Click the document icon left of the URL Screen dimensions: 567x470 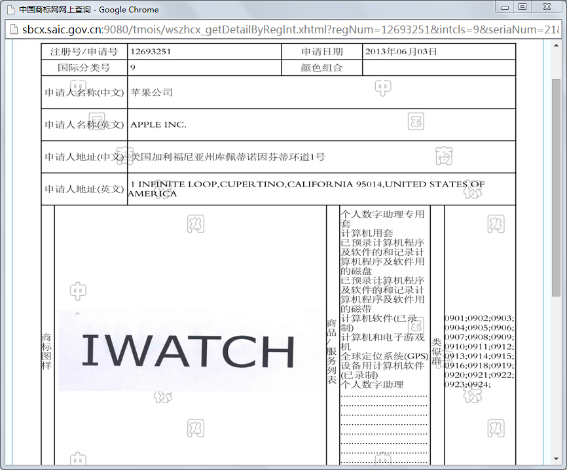point(13,29)
